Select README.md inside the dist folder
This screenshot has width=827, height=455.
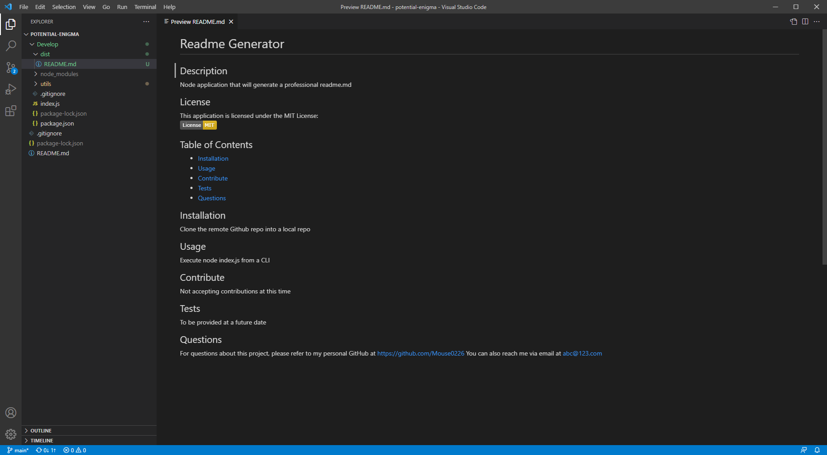pyautogui.click(x=60, y=63)
